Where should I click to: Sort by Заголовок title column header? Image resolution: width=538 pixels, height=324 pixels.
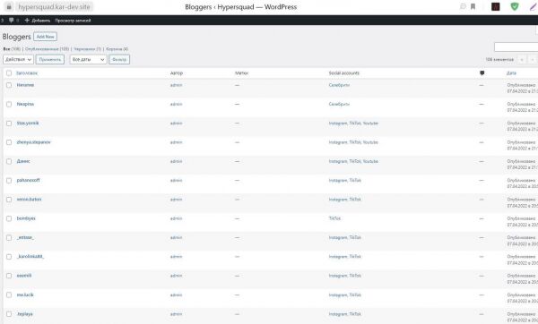27,73
